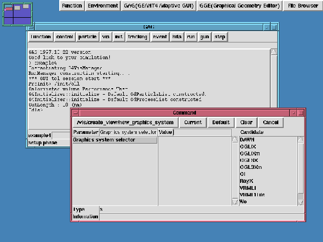Click the Command window menu icon

(75, 113)
